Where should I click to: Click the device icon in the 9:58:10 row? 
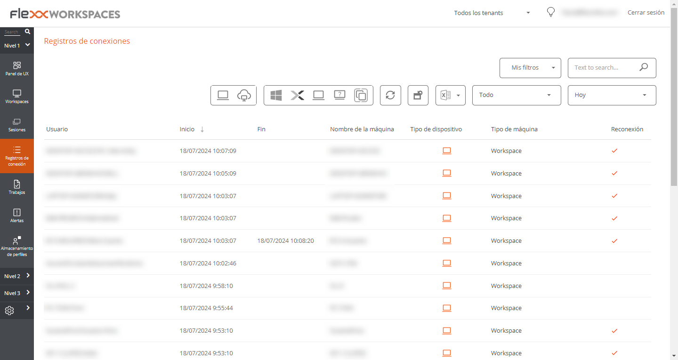click(x=447, y=286)
